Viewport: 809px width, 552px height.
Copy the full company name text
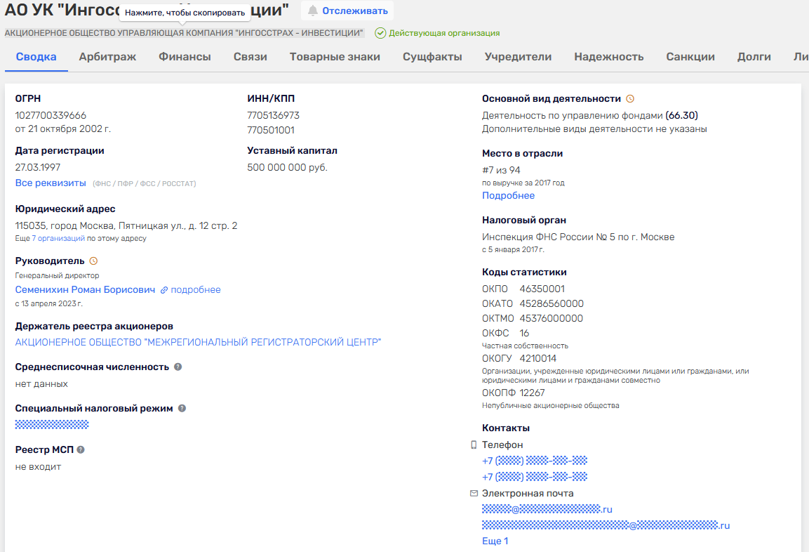(x=185, y=33)
